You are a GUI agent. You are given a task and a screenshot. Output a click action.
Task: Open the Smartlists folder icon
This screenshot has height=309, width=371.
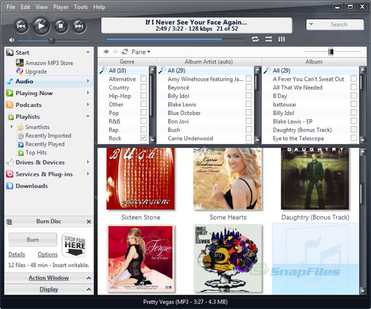tap(20, 127)
